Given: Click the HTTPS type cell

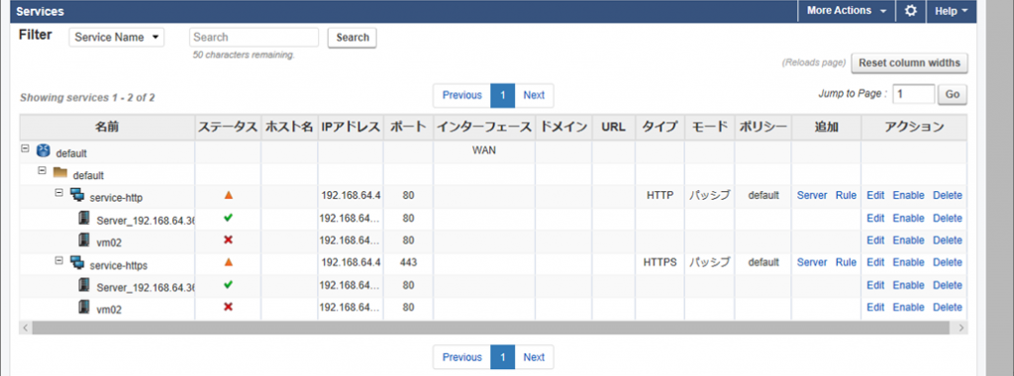Looking at the screenshot, I should pos(659,262).
